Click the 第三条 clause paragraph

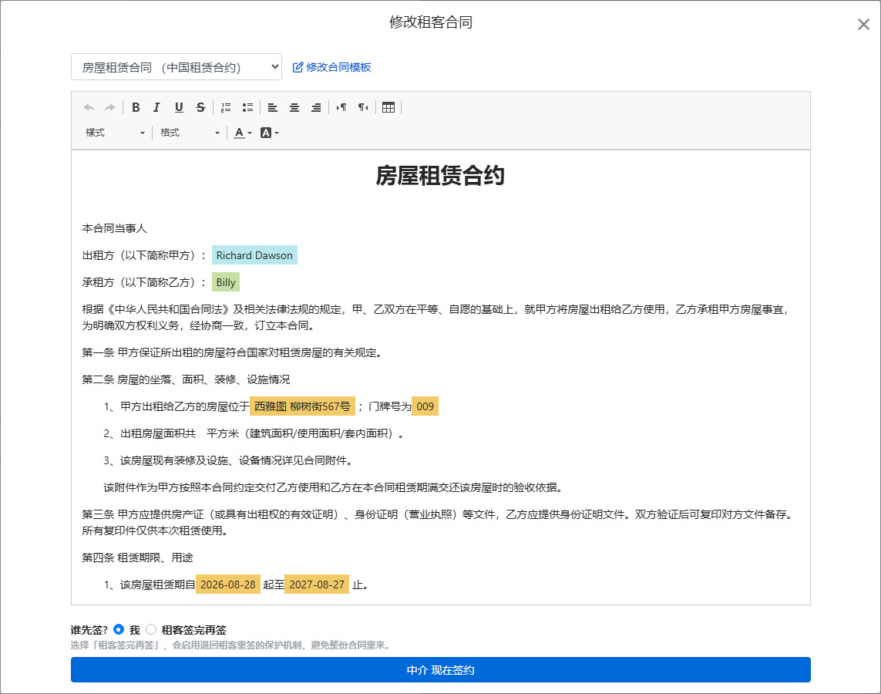(439, 522)
